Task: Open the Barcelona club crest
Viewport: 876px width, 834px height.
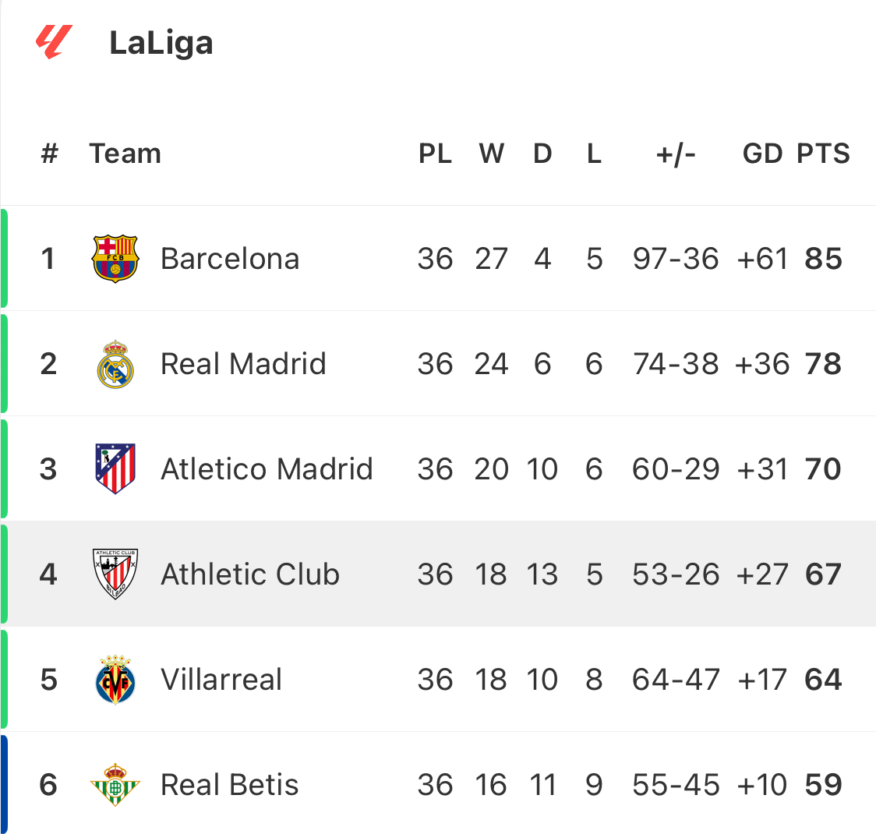Action: click(x=115, y=259)
